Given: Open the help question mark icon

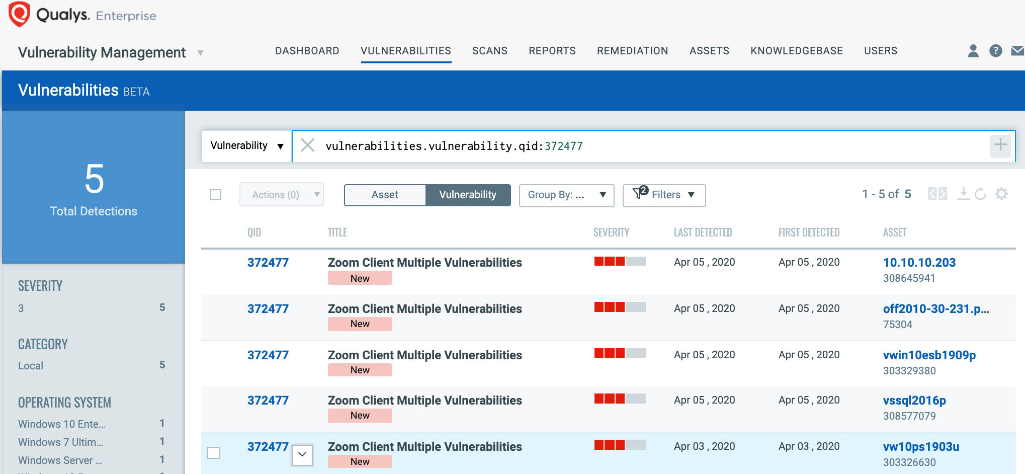Looking at the screenshot, I should click(995, 51).
